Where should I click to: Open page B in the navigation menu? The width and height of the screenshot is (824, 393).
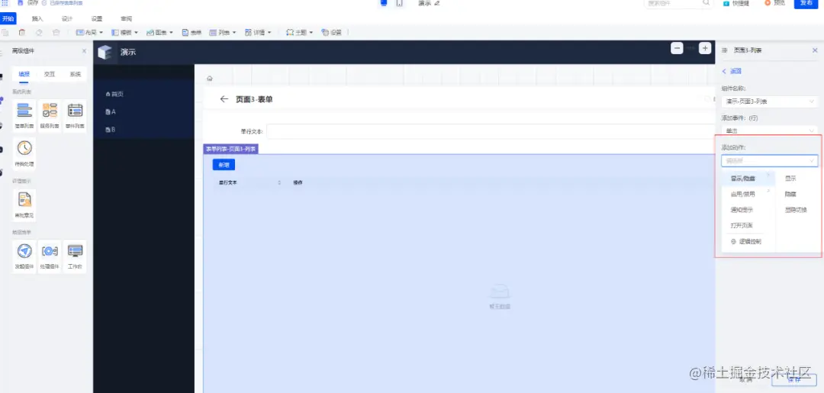111,130
